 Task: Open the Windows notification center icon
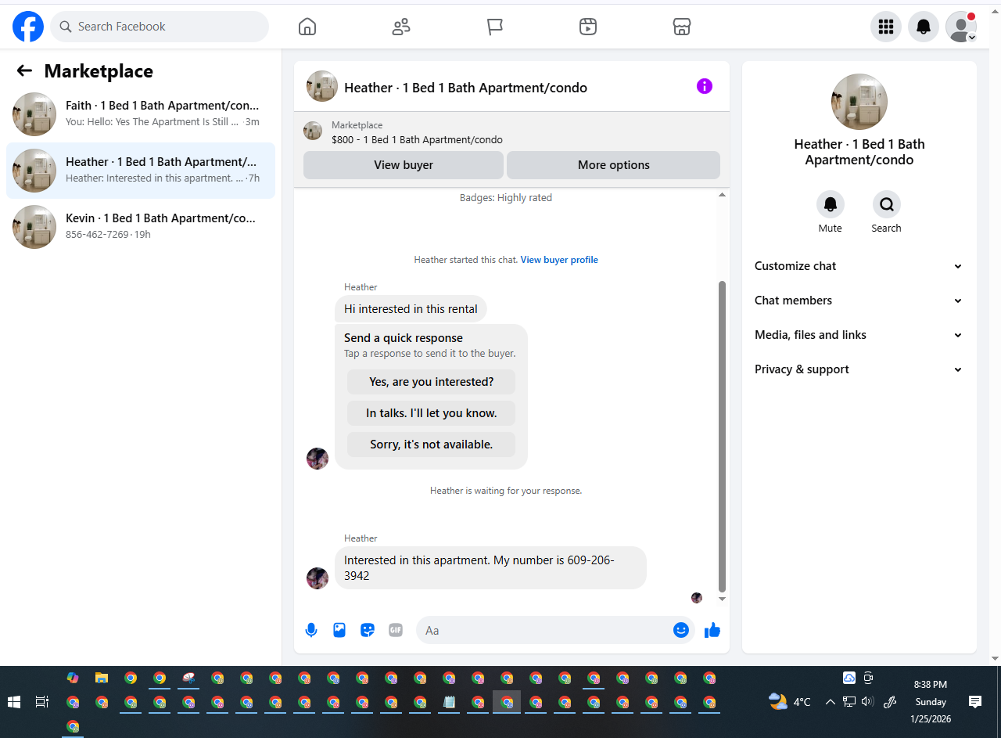975,702
